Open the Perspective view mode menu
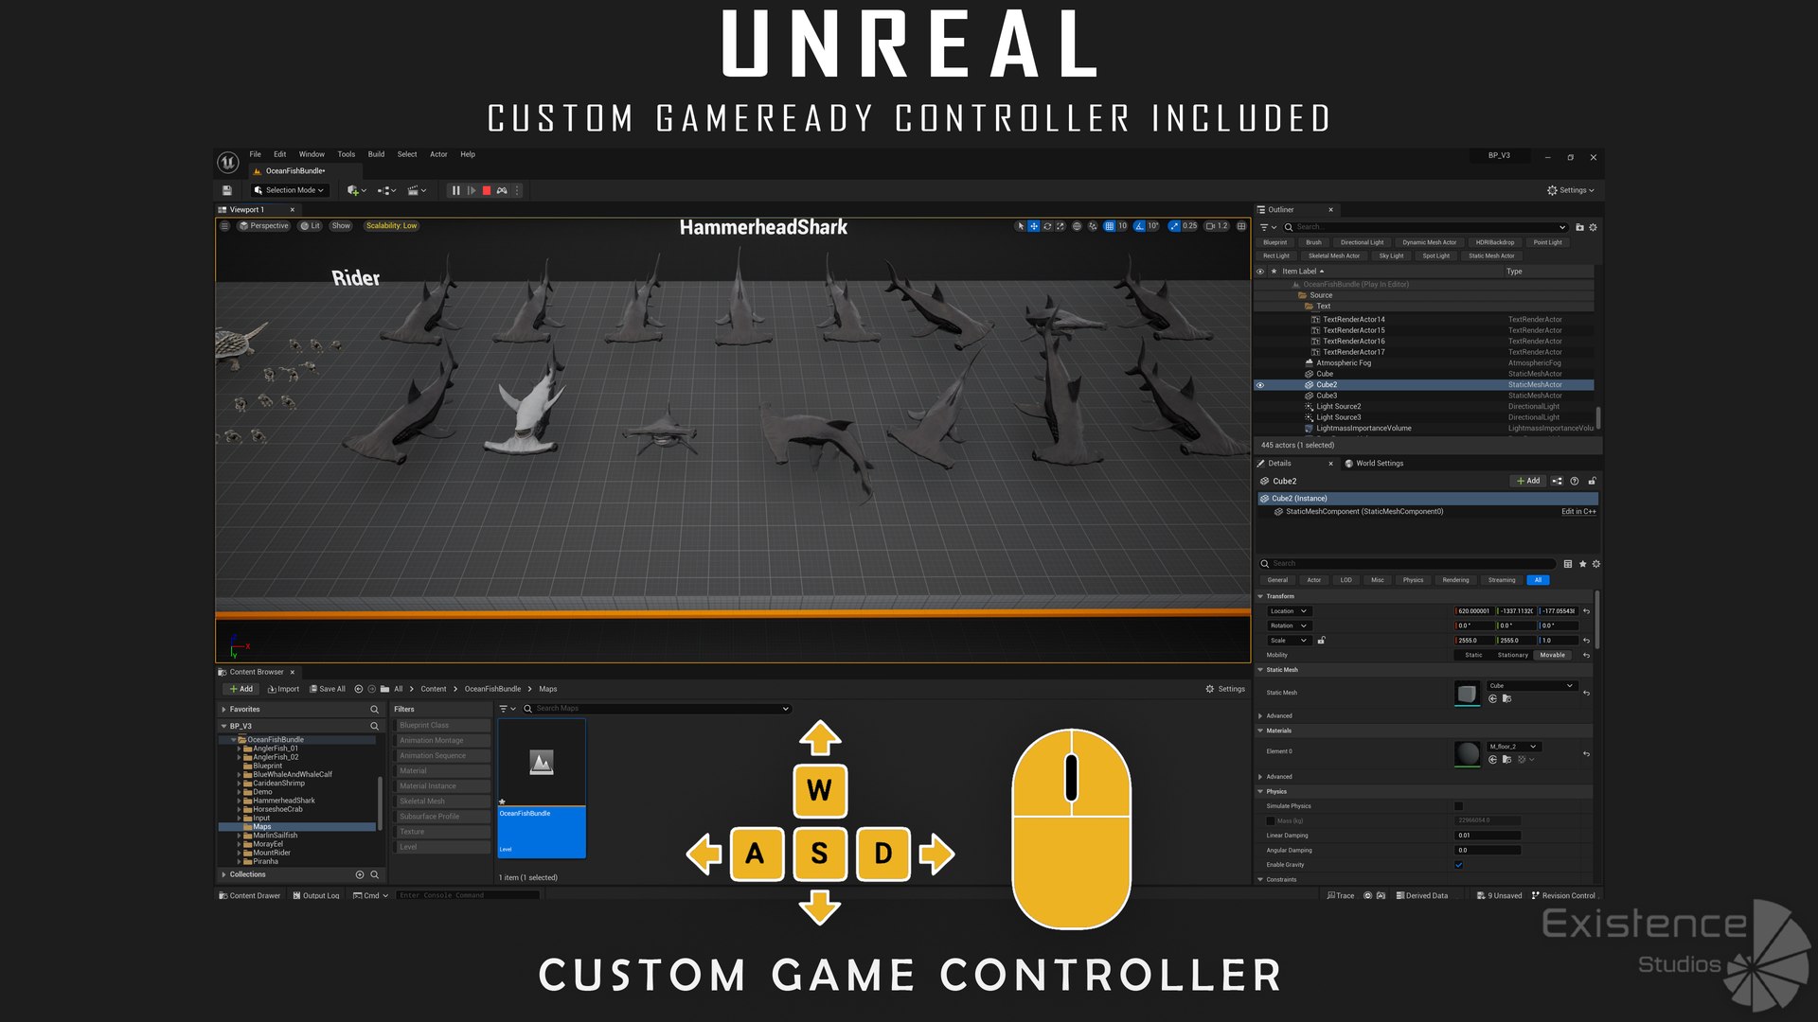The height and width of the screenshot is (1022, 1818). [x=264, y=226]
